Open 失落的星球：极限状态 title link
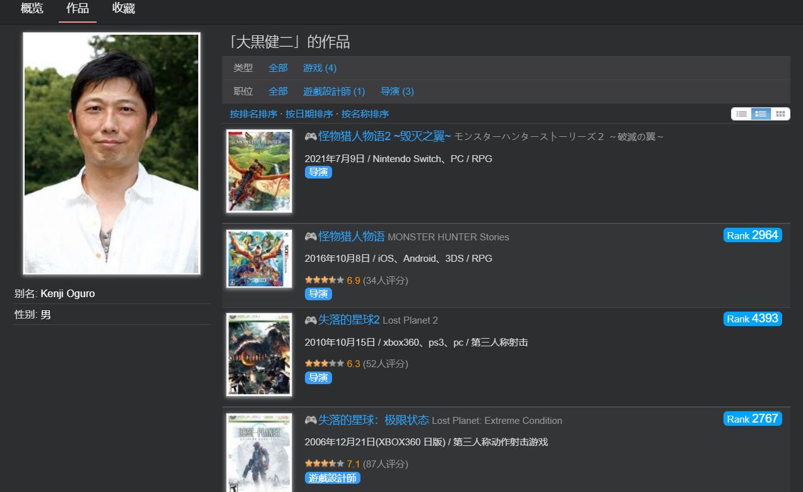The image size is (803, 492). [x=374, y=420]
